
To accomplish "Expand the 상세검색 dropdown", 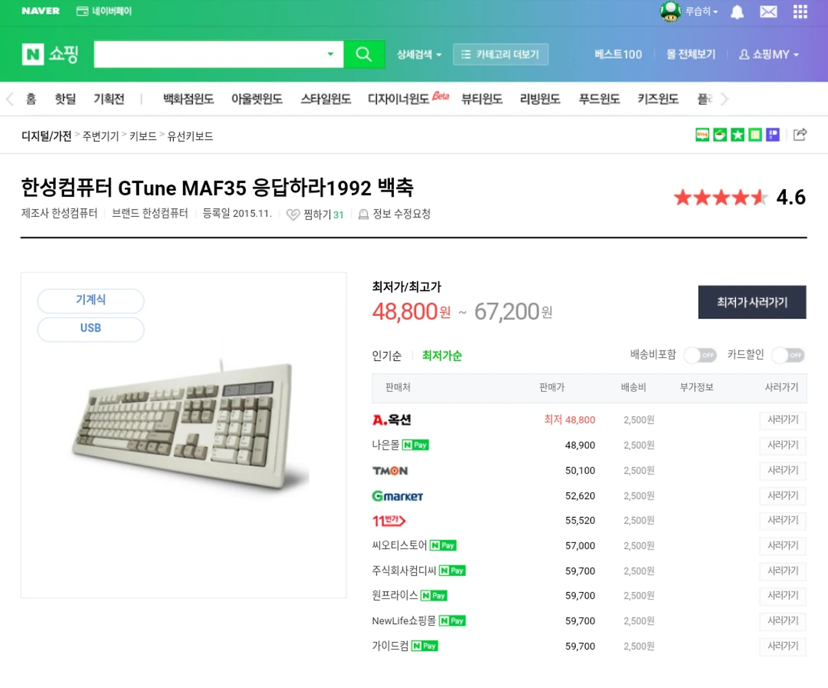I will coord(419,54).
